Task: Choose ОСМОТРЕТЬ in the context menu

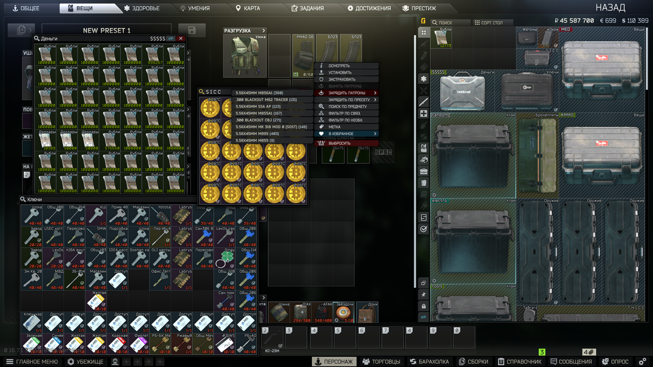Action: pos(347,66)
